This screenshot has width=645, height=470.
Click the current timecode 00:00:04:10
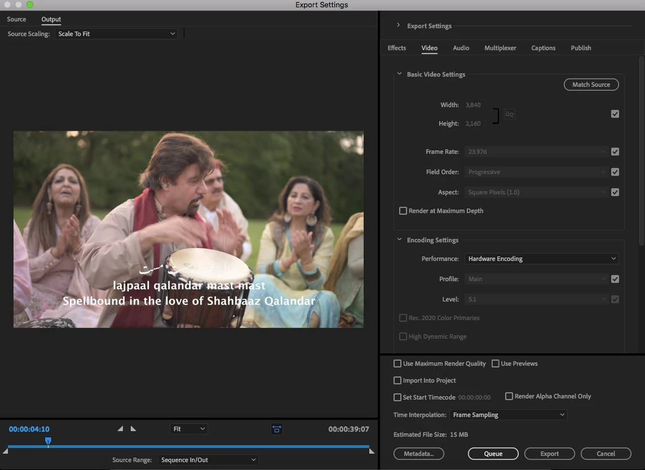coord(29,429)
